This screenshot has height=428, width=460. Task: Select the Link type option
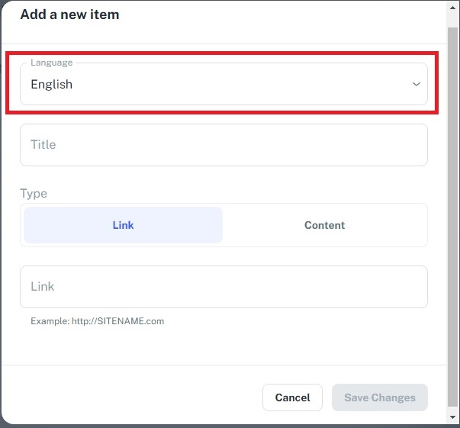click(123, 225)
